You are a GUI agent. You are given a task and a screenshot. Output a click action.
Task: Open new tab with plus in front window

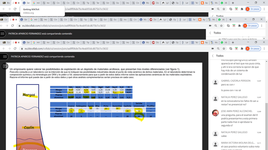pyautogui.click(x=233, y=42)
